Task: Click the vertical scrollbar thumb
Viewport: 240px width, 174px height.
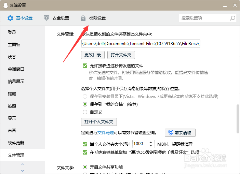Action: tap(238, 119)
